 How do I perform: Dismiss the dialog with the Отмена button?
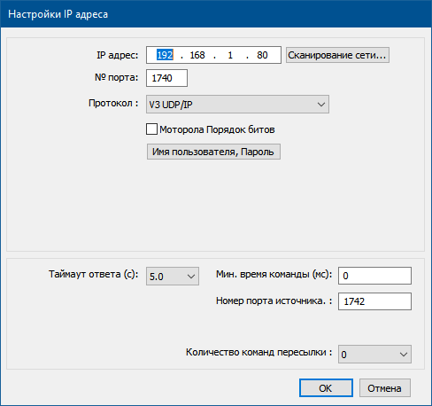[385, 388]
